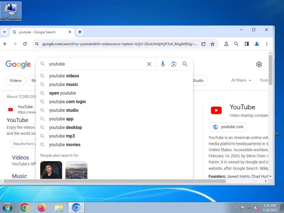Viewport: 284px width, 213px height.
Task: Go to Google homepage via logo
Action: pyautogui.click(x=18, y=64)
